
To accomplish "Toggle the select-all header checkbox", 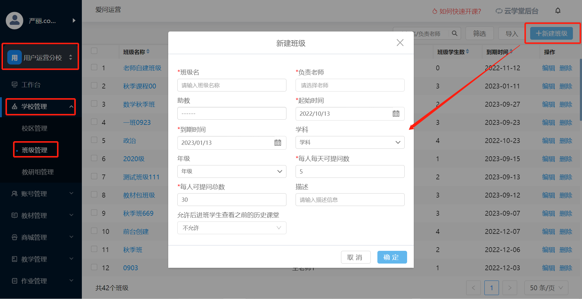I will [x=94, y=51].
